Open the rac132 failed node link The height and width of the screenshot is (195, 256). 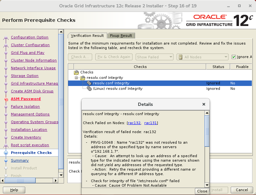pos(134,123)
